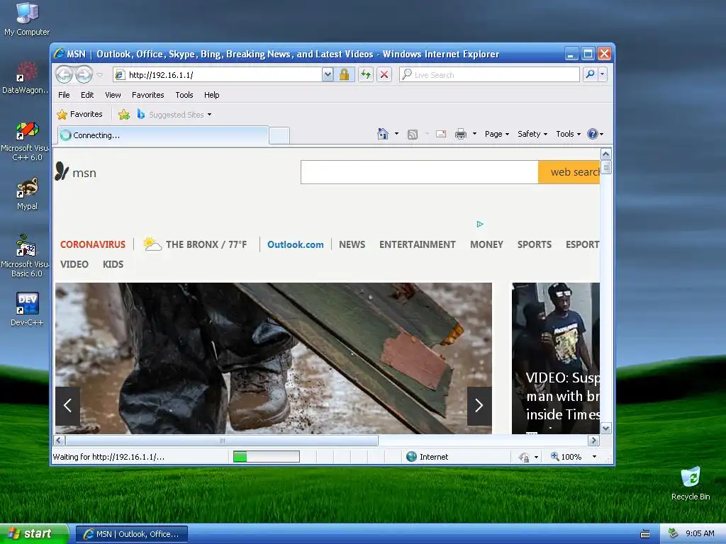Click the Stop loading button
The height and width of the screenshot is (544, 726).
pyautogui.click(x=384, y=74)
